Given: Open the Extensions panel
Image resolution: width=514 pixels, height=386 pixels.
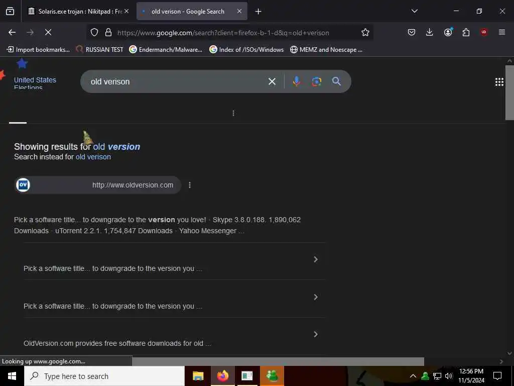Looking at the screenshot, I should [x=466, y=32].
